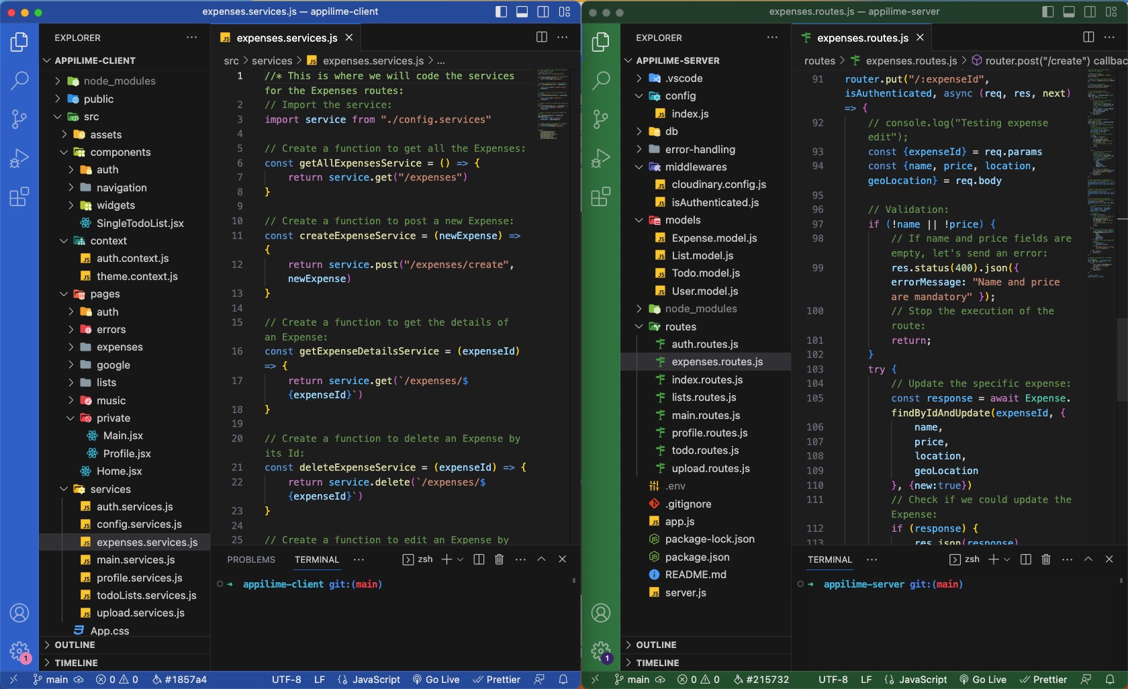
Task: Click client editor minimap
Action: (x=553, y=104)
